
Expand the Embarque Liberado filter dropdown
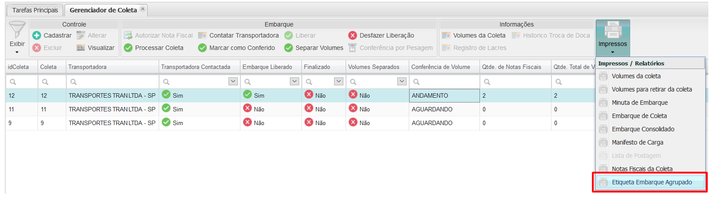point(294,81)
